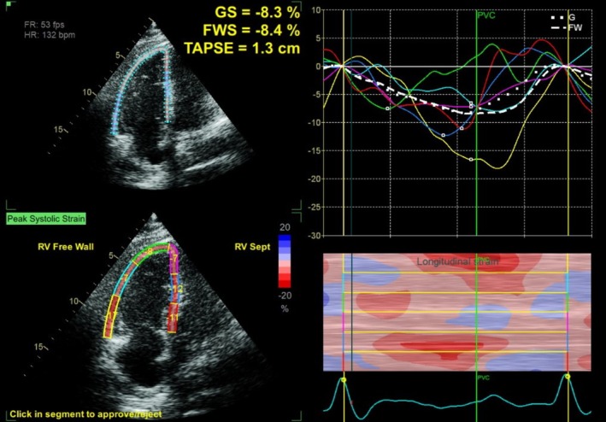Select the apical free wall segment -8
606x422 pixels.
coord(150,251)
